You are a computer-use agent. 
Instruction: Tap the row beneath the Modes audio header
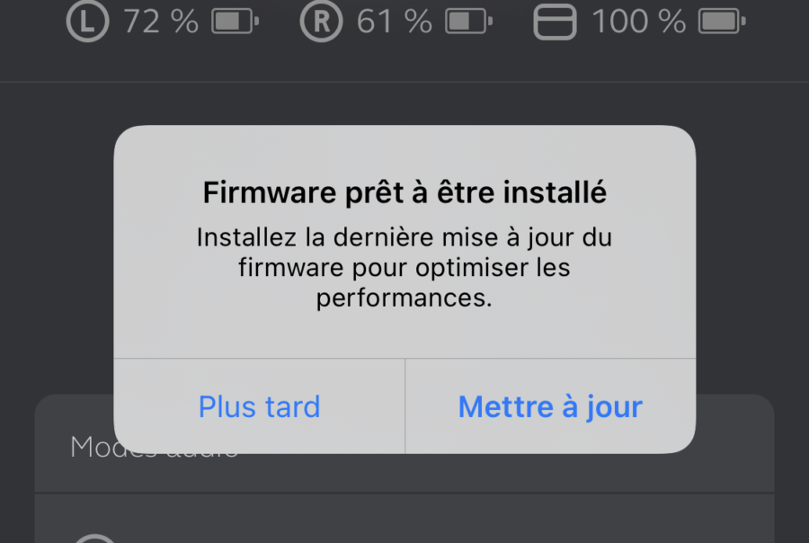[404, 518]
